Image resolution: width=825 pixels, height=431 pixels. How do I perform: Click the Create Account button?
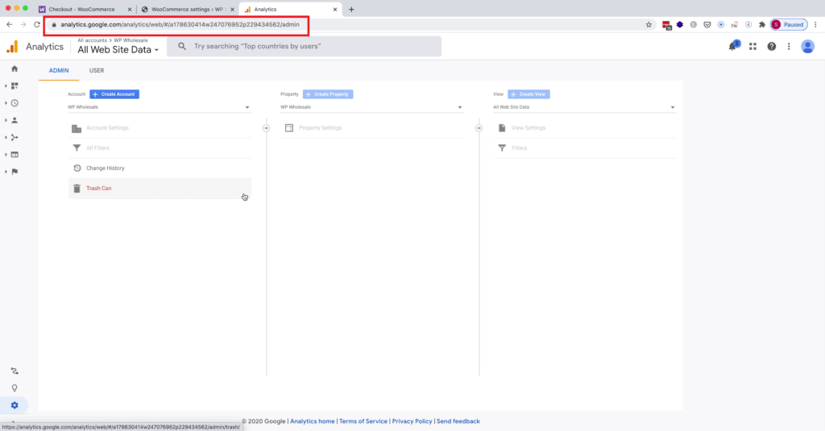114,94
